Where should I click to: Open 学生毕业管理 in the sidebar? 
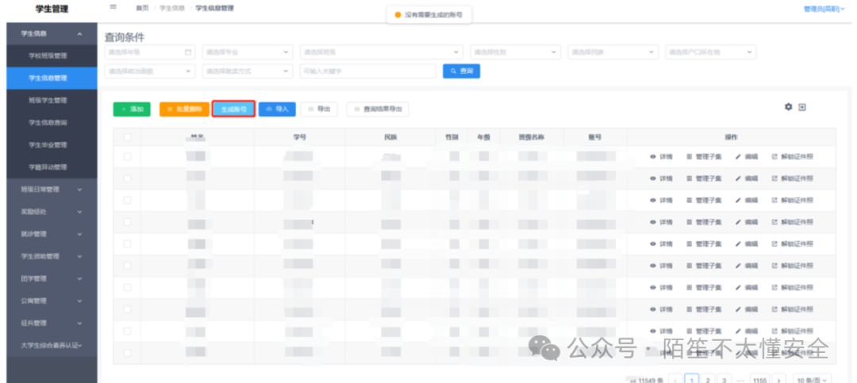(x=52, y=145)
